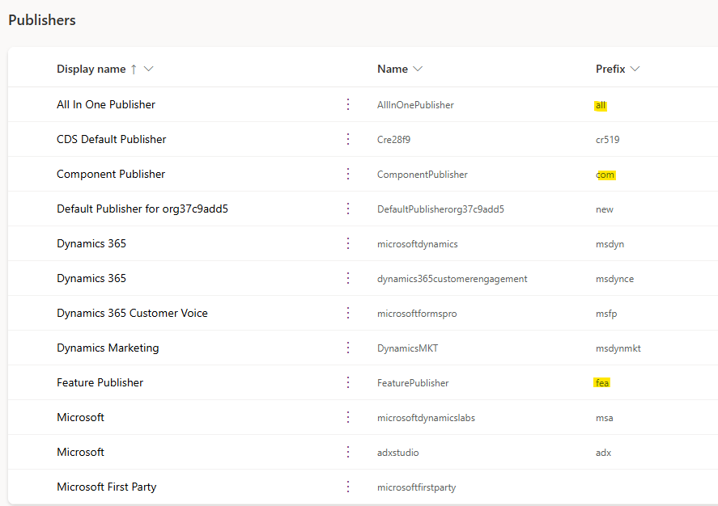Click the 'new' prefix value
Viewport: 718px width, 506px height.
[605, 209]
